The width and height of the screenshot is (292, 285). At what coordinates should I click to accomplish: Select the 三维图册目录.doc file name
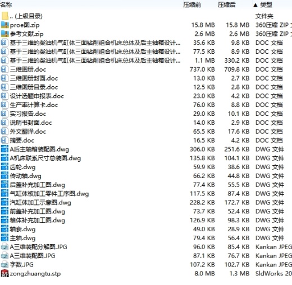tap(34, 87)
